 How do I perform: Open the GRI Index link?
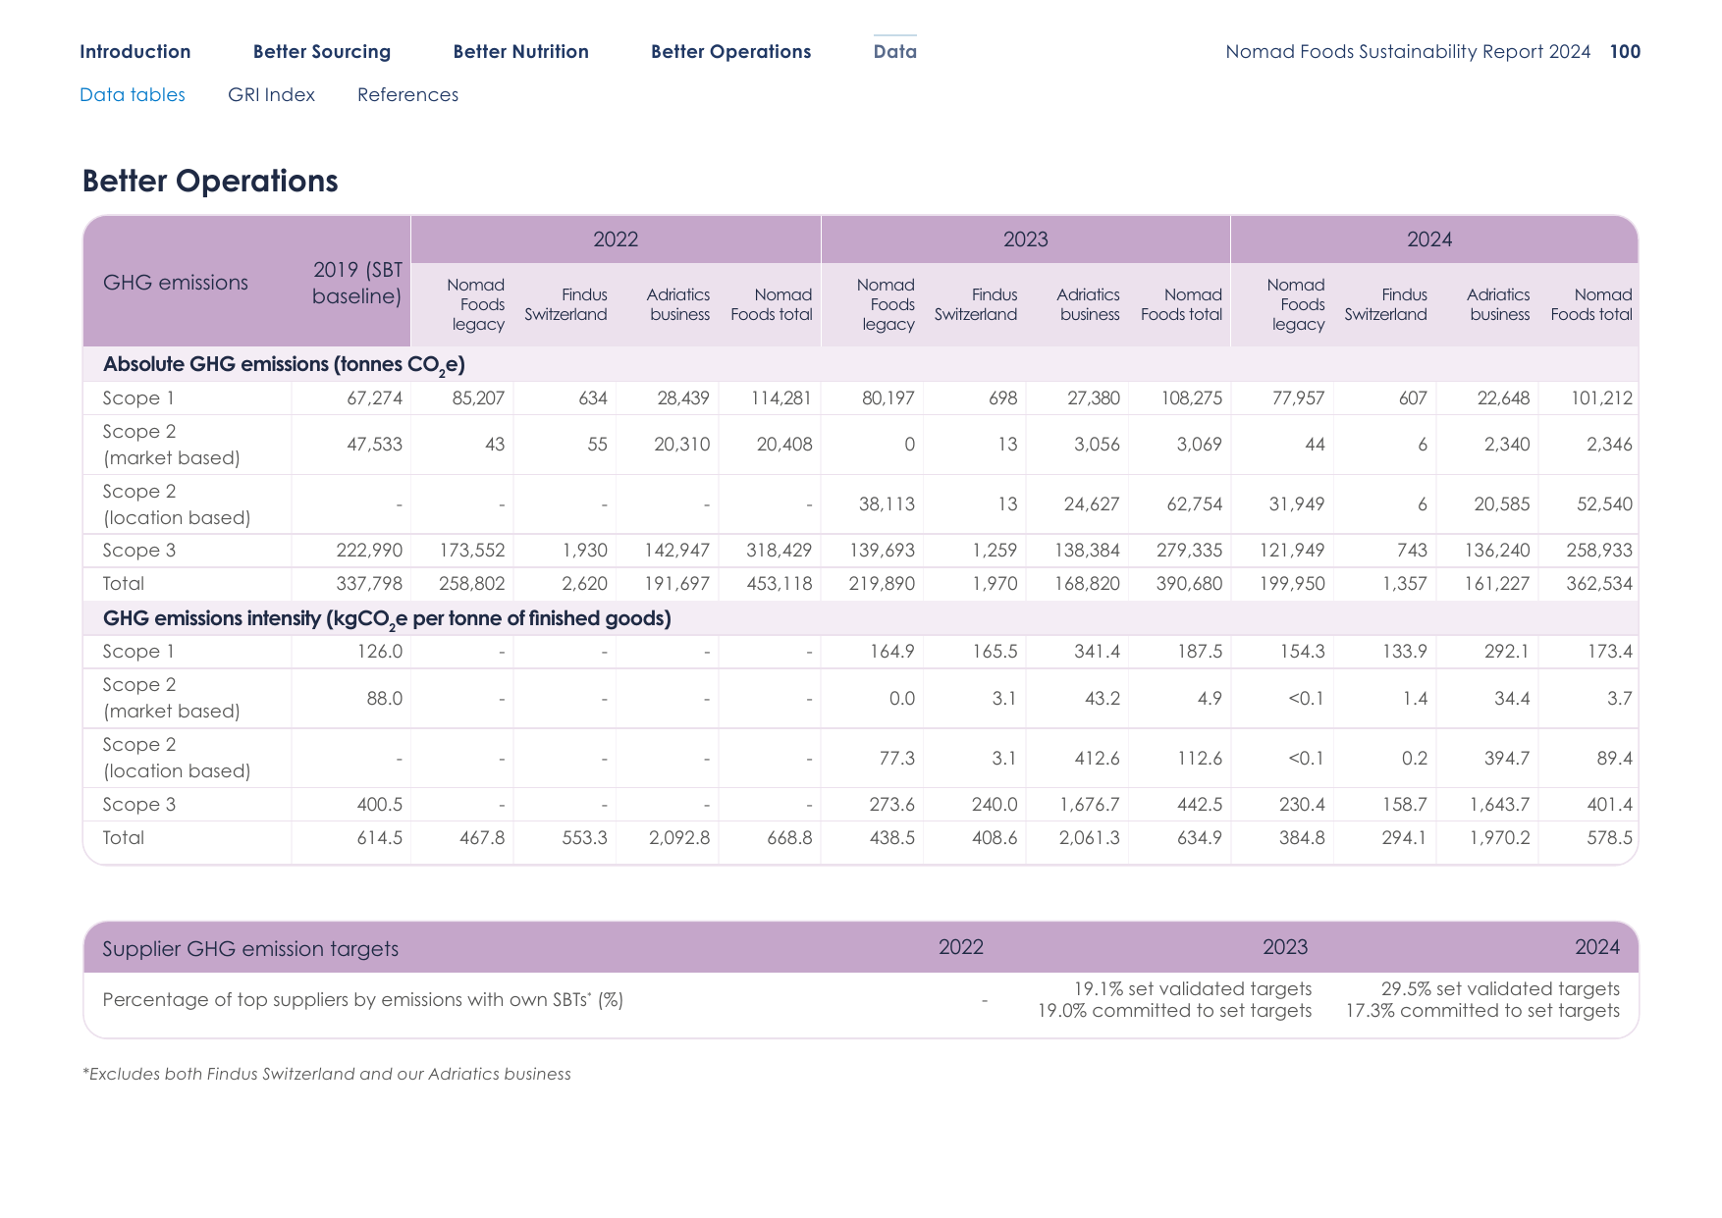click(272, 95)
